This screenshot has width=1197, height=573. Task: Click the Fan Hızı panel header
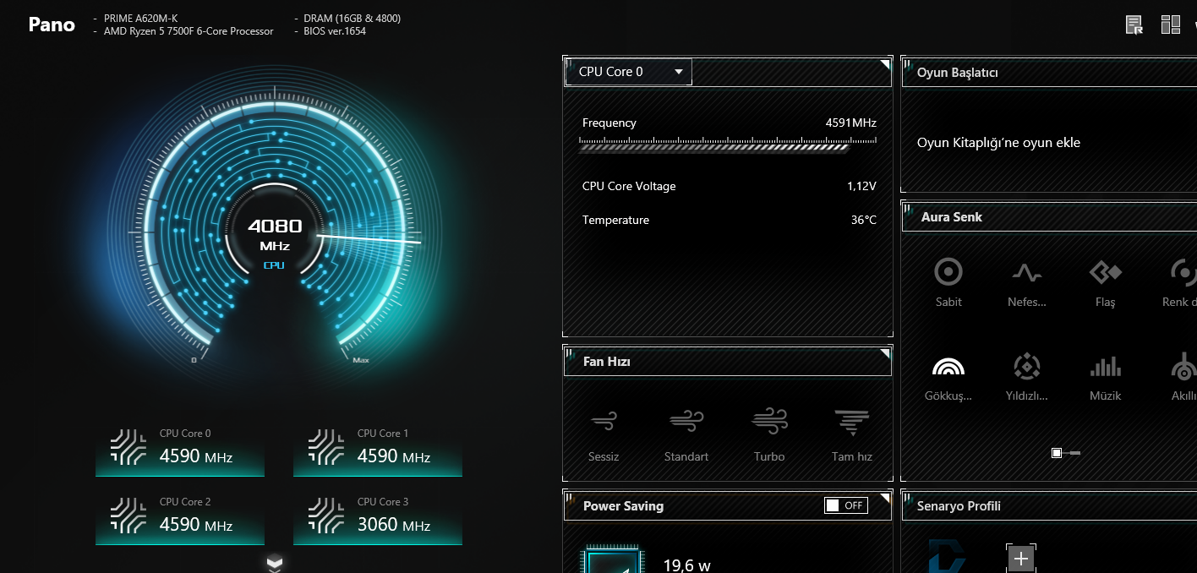(x=728, y=362)
